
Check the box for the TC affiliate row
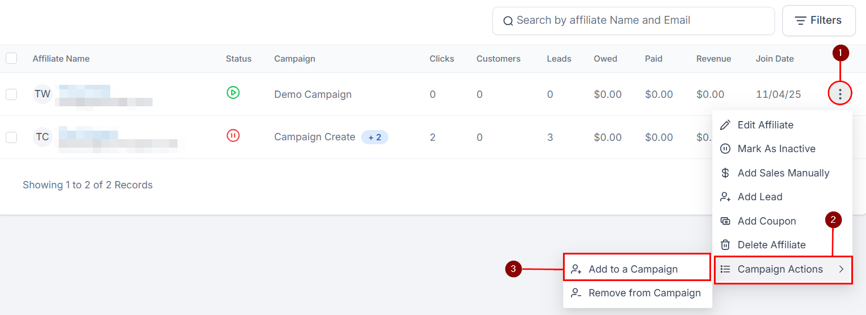11,137
